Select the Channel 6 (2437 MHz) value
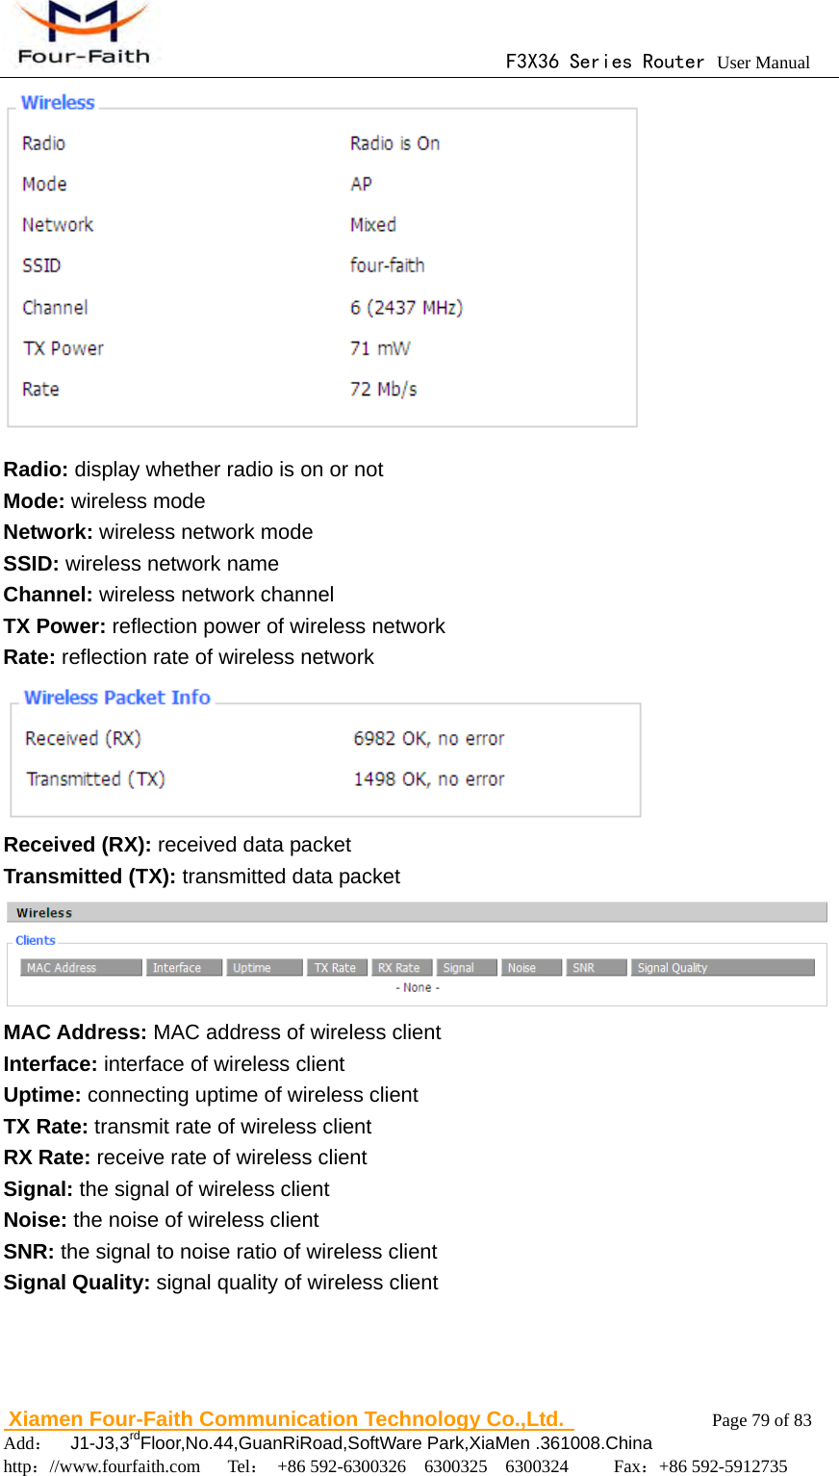The image size is (839, 1476). point(404,307)
